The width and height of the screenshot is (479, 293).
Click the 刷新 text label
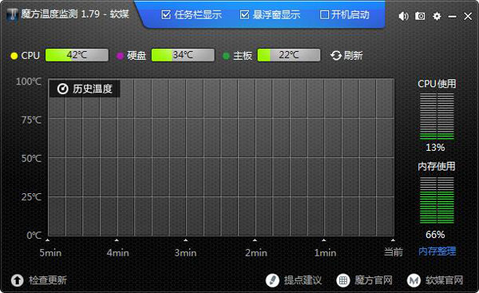[x=354, y=56]
